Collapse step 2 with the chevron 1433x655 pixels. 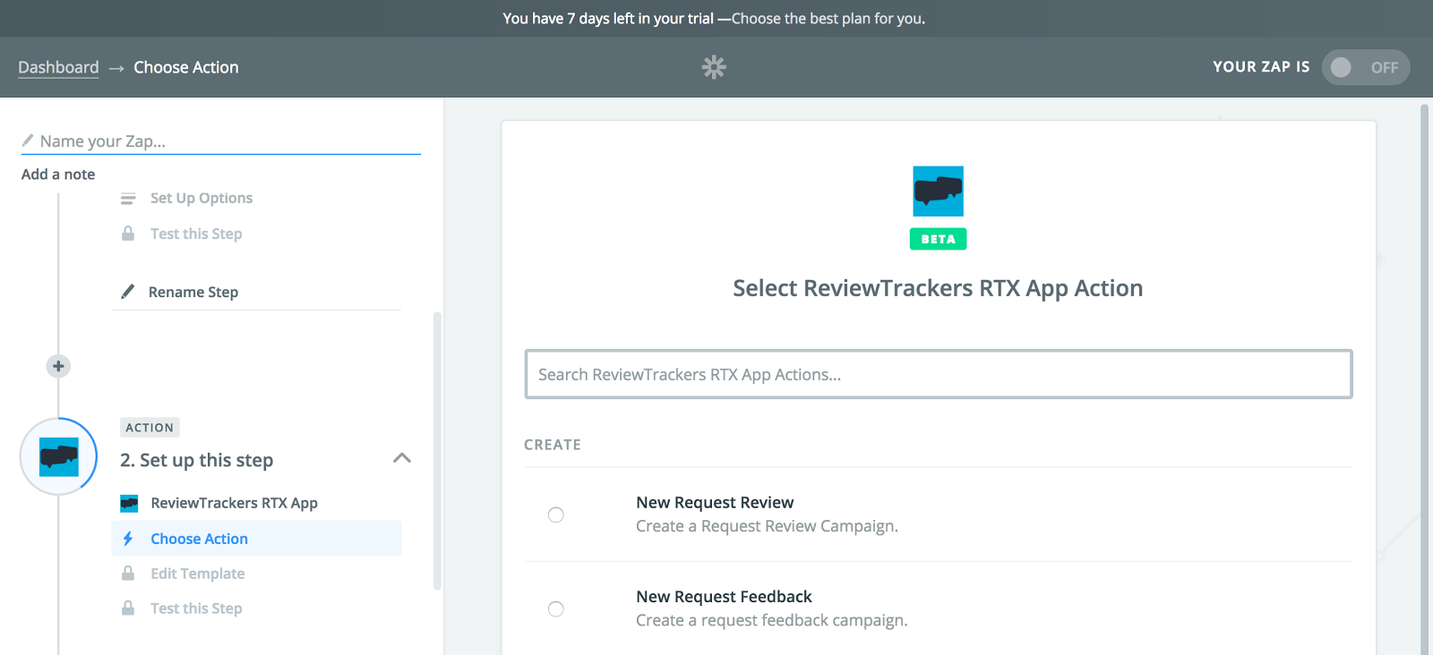402,458
